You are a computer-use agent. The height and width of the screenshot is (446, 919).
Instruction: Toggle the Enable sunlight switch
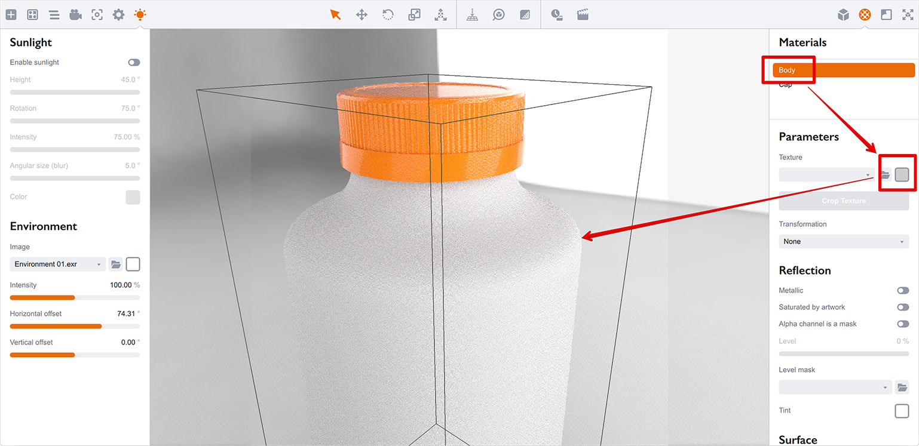[x=134, y=62]
